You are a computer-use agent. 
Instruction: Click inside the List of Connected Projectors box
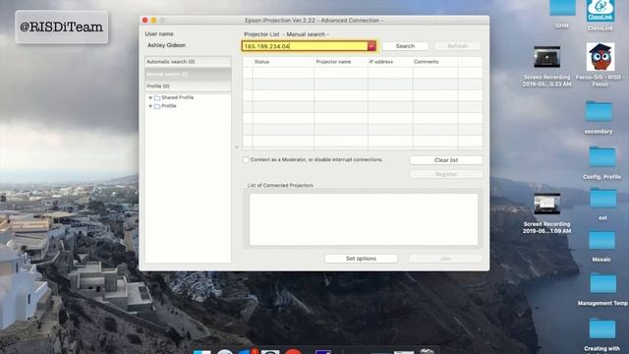point(364,219)
